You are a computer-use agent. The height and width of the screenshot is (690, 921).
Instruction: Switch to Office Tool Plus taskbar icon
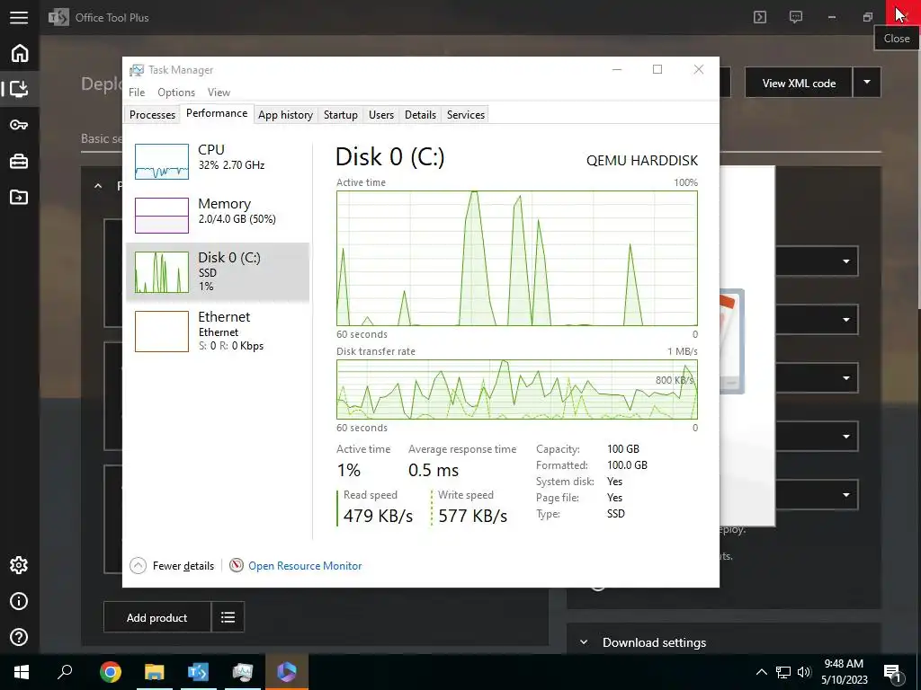click(x=198, y=672)
